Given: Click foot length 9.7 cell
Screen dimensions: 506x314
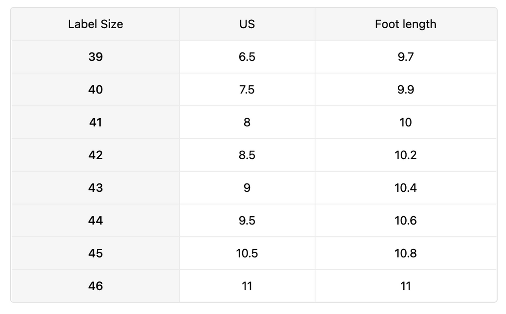Looking at the screenshot, I should point(405,57).
